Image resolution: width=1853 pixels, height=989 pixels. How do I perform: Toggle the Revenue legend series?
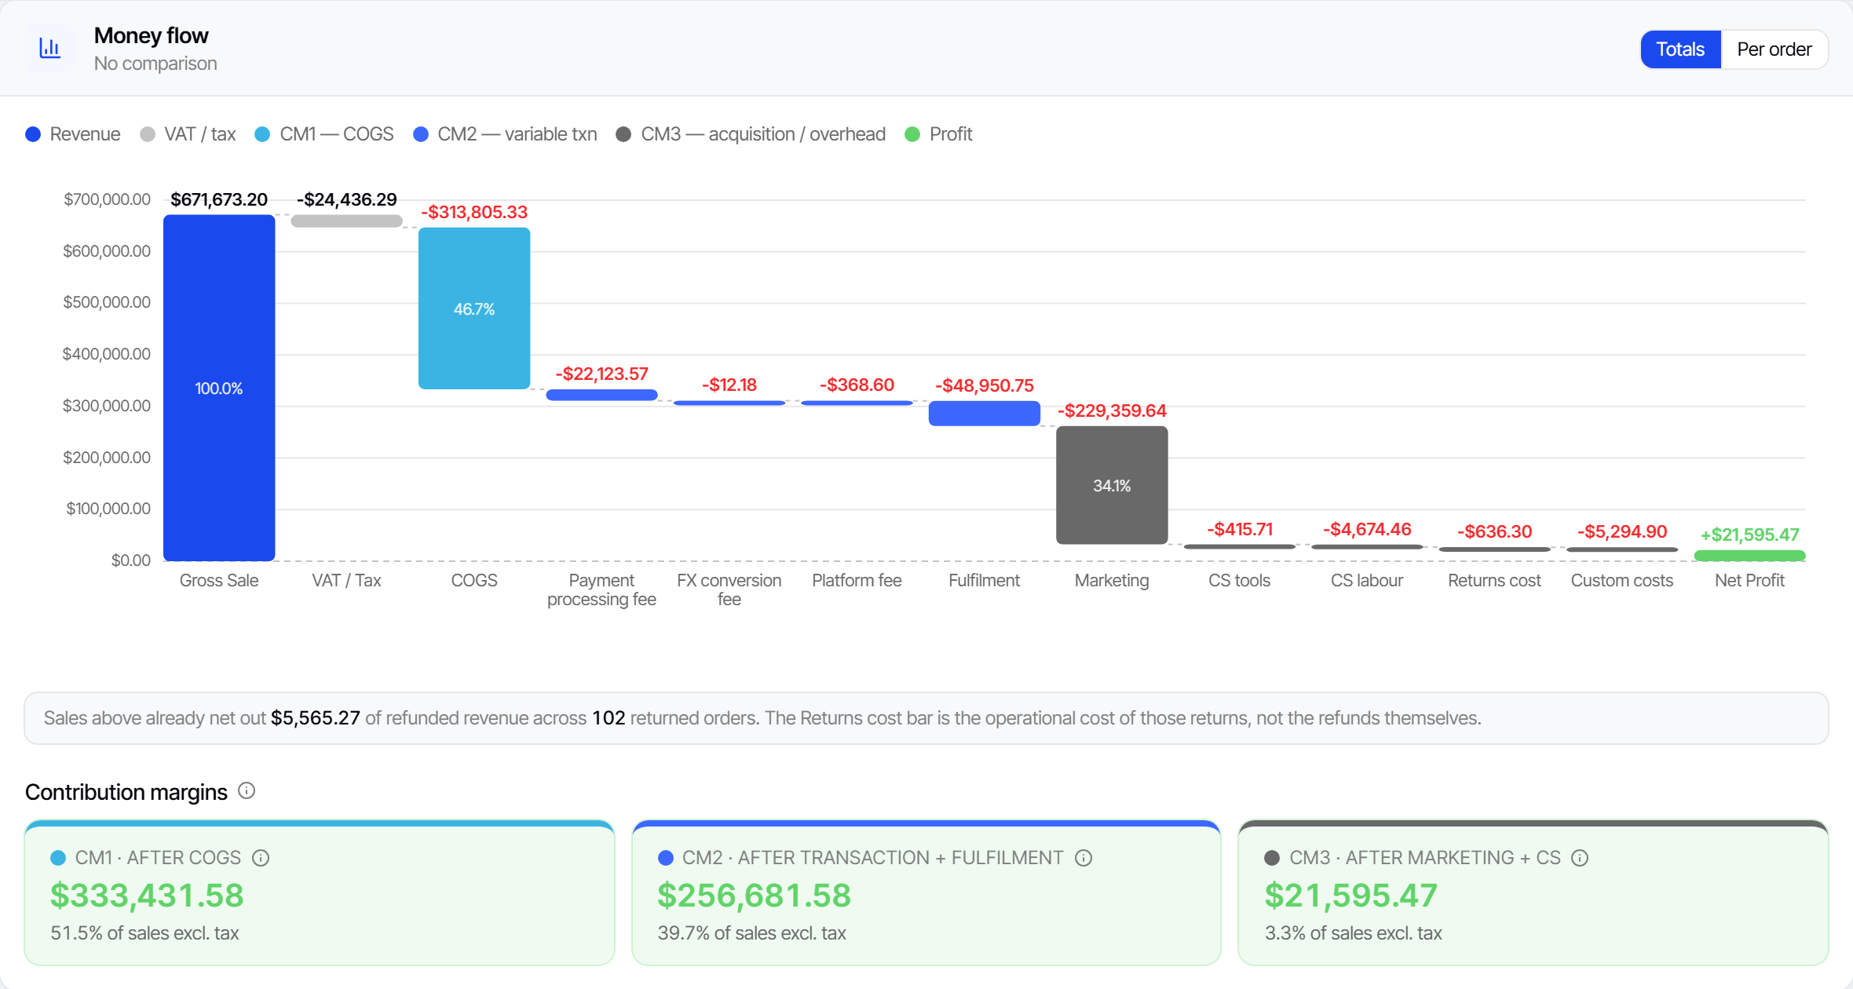tap(73, 134)
